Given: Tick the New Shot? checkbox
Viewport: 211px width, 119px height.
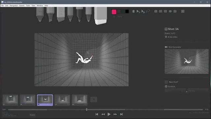Looking at the screenshot, I should click(x=166, y=82).
